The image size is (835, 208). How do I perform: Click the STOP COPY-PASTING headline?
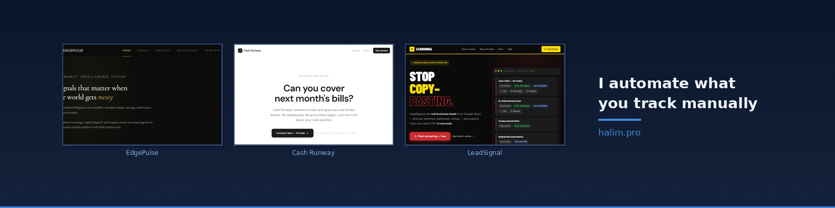431,89
